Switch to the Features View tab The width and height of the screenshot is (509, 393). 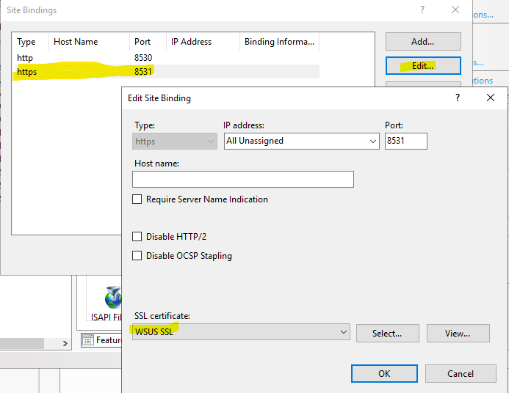click(101, 340)
